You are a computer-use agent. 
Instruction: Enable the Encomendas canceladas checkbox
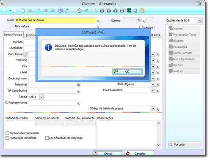pyautogui.click(x=7, y=133)
